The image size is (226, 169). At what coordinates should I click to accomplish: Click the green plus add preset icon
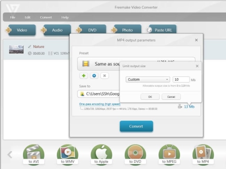(84, 75)
